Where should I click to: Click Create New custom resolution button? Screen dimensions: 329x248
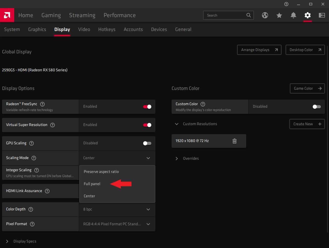tap(307, 124)
